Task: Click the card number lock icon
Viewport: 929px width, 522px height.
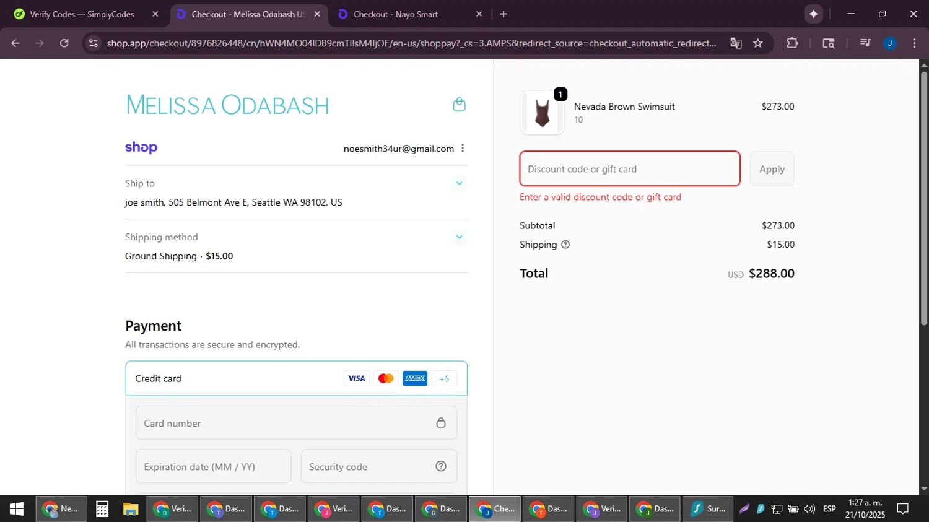Action: [441, 423]
